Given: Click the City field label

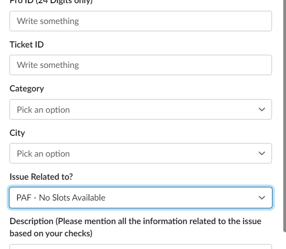Looking at the screenshot, I should [17, 133].
